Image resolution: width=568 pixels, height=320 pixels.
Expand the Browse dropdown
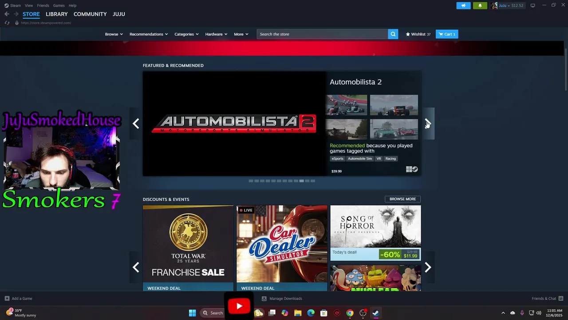point(114,34)
